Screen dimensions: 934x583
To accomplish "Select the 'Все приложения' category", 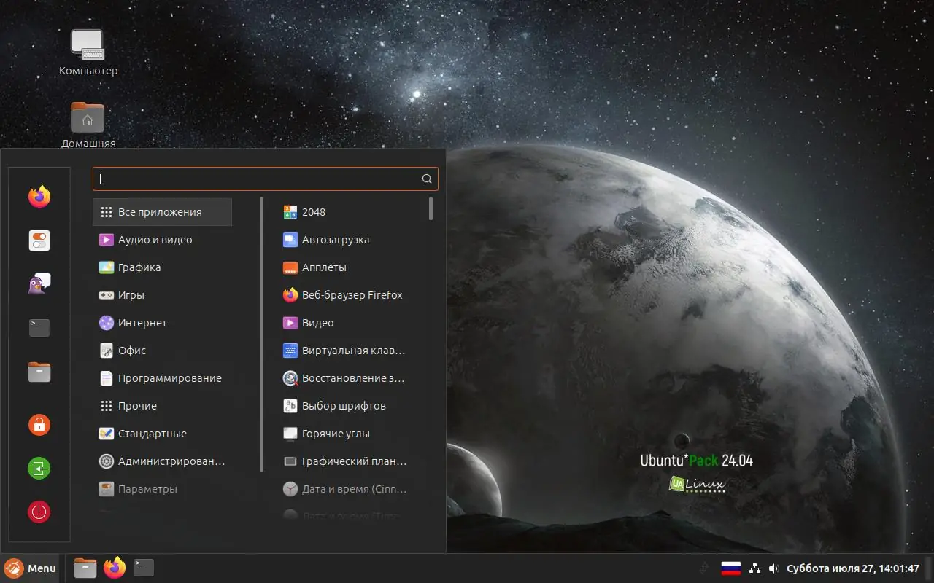I will coord(162,212).
